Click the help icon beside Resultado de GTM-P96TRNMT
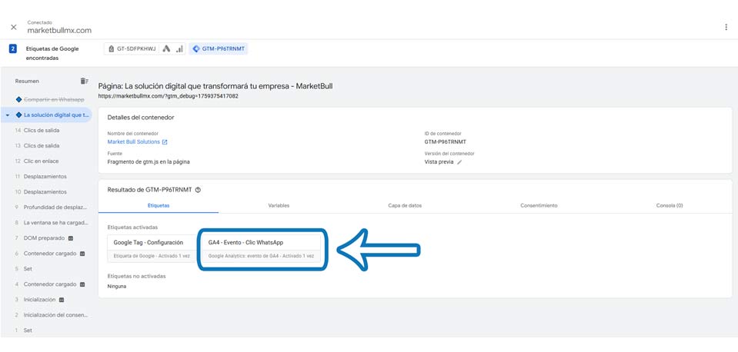Screen dimensions: 738x352 (198, 190)
